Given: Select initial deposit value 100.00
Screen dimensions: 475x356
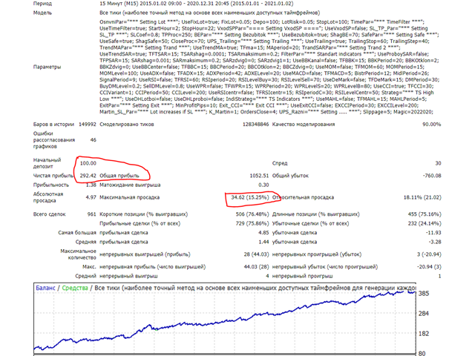Looking at the screenshot, I should (x=88, y=163).
